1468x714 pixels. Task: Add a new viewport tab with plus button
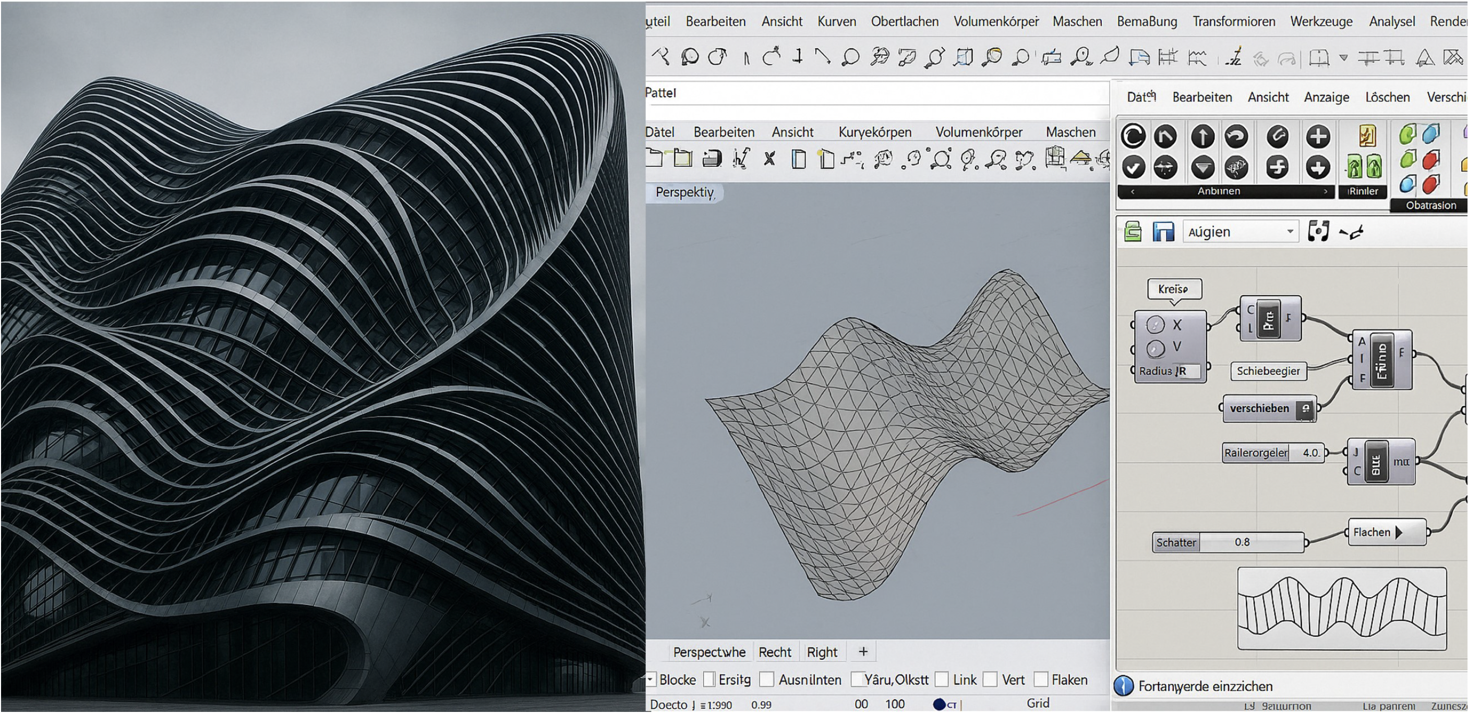pyautogui.click(x=863, y=651)
